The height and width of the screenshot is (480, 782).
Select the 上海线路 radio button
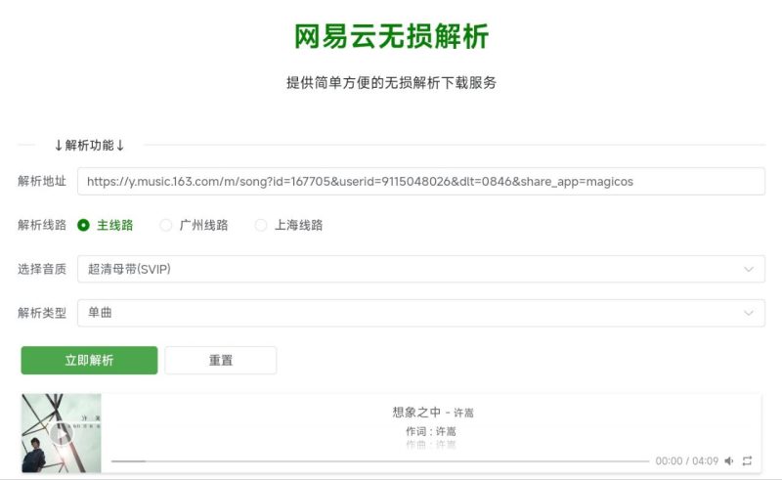pyautogui.click(x=261, y=225)
